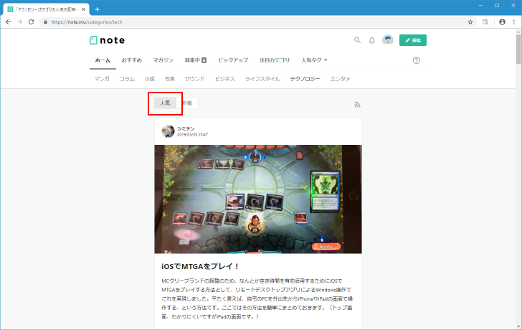Click the browser forward arrow

pyautogui.click(x=19, y=22)
